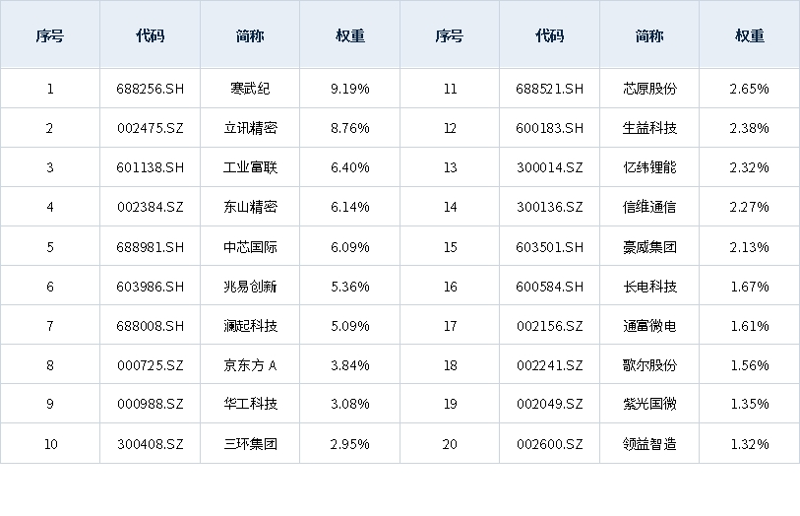Click the stock code 600584.SH

pos(549,287)
